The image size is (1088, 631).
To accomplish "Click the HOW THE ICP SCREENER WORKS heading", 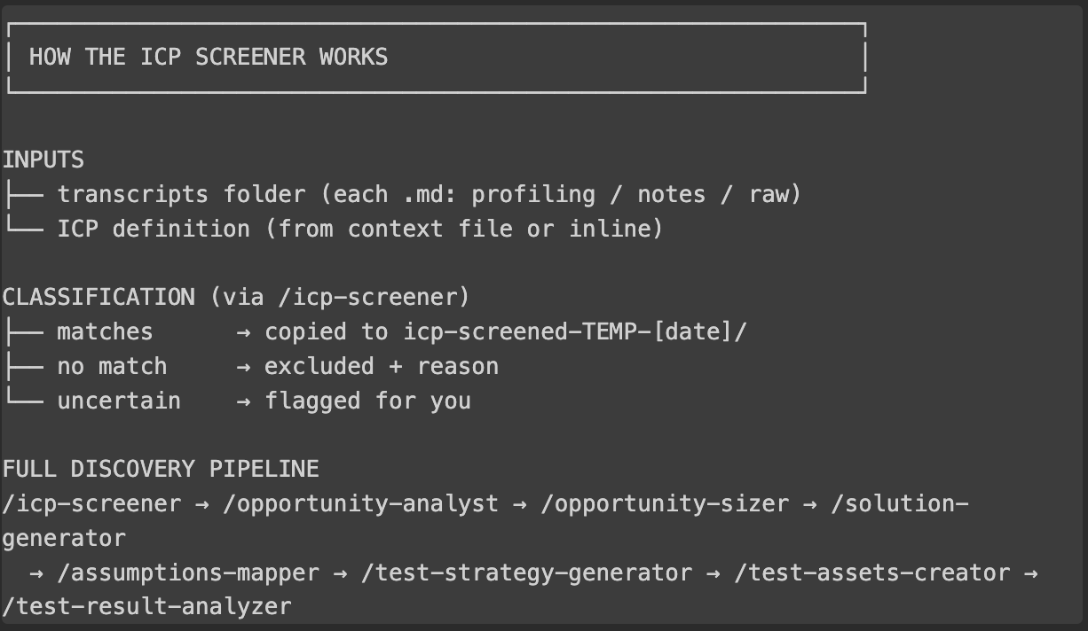I will (x=209, y=58).
